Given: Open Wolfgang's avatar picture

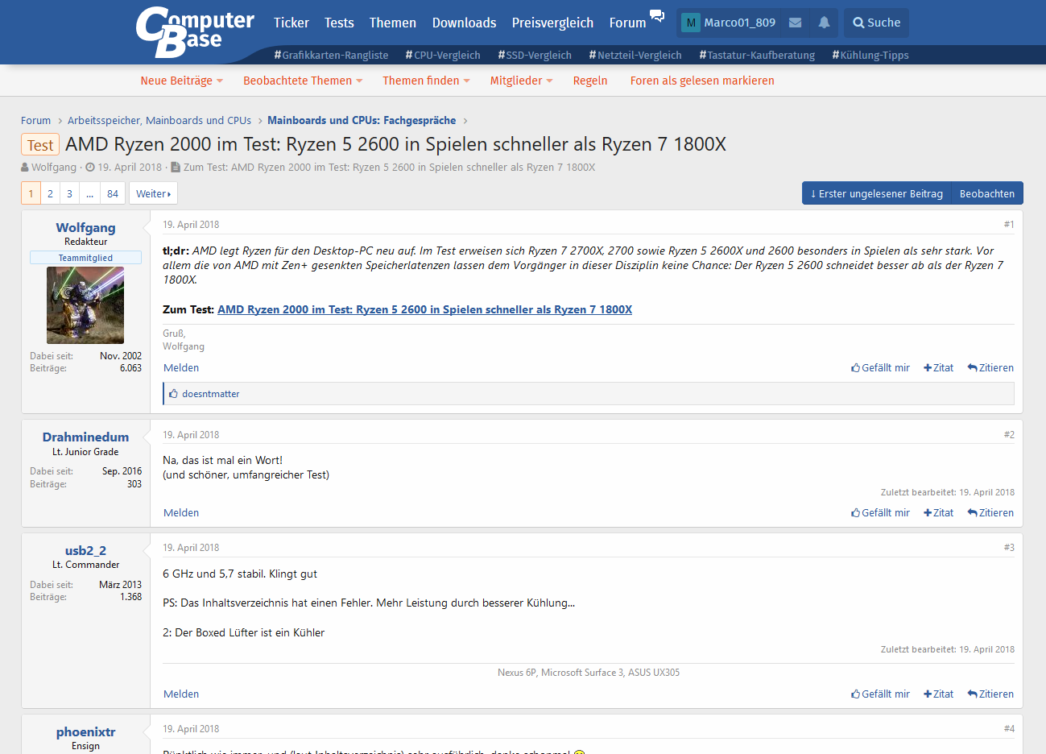Looking at the screenshot, I should coord(85,305).
